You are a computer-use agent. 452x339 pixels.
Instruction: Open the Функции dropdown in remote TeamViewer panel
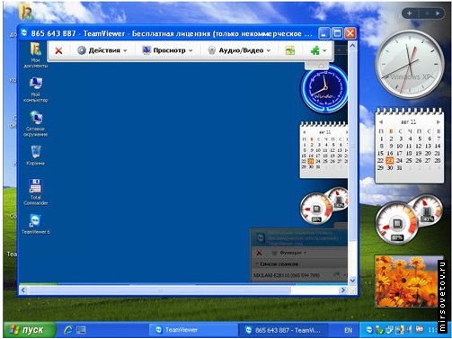(289, 253)
